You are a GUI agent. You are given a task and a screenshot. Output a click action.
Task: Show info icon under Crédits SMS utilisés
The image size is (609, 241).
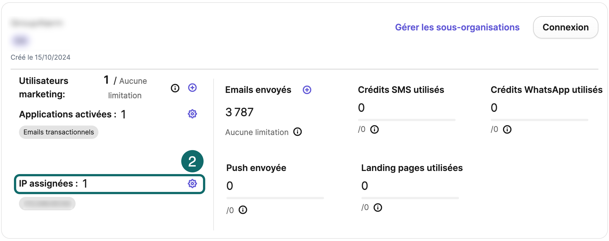pos(374,129)
